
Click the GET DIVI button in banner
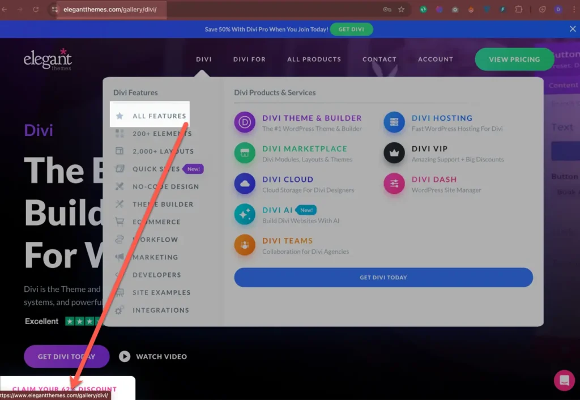(x=351, y=29)
